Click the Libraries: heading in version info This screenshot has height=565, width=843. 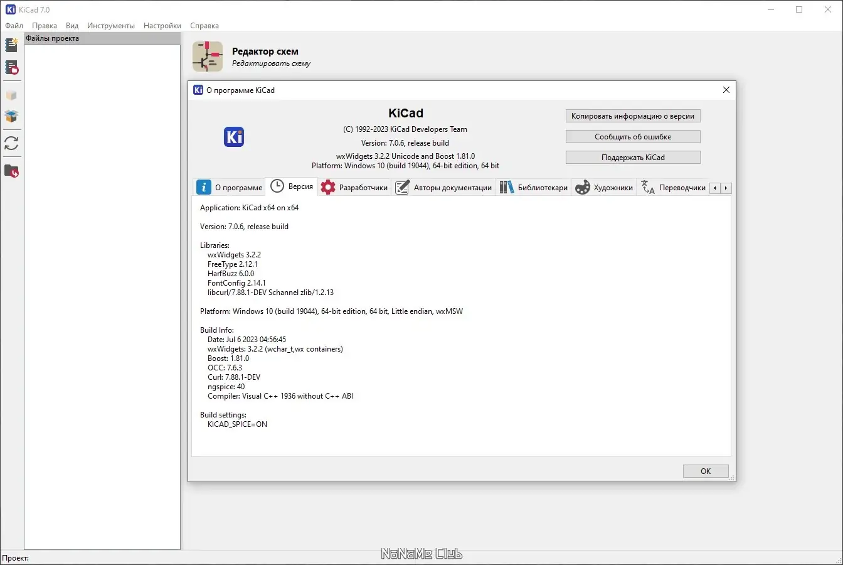coord(215,245)
